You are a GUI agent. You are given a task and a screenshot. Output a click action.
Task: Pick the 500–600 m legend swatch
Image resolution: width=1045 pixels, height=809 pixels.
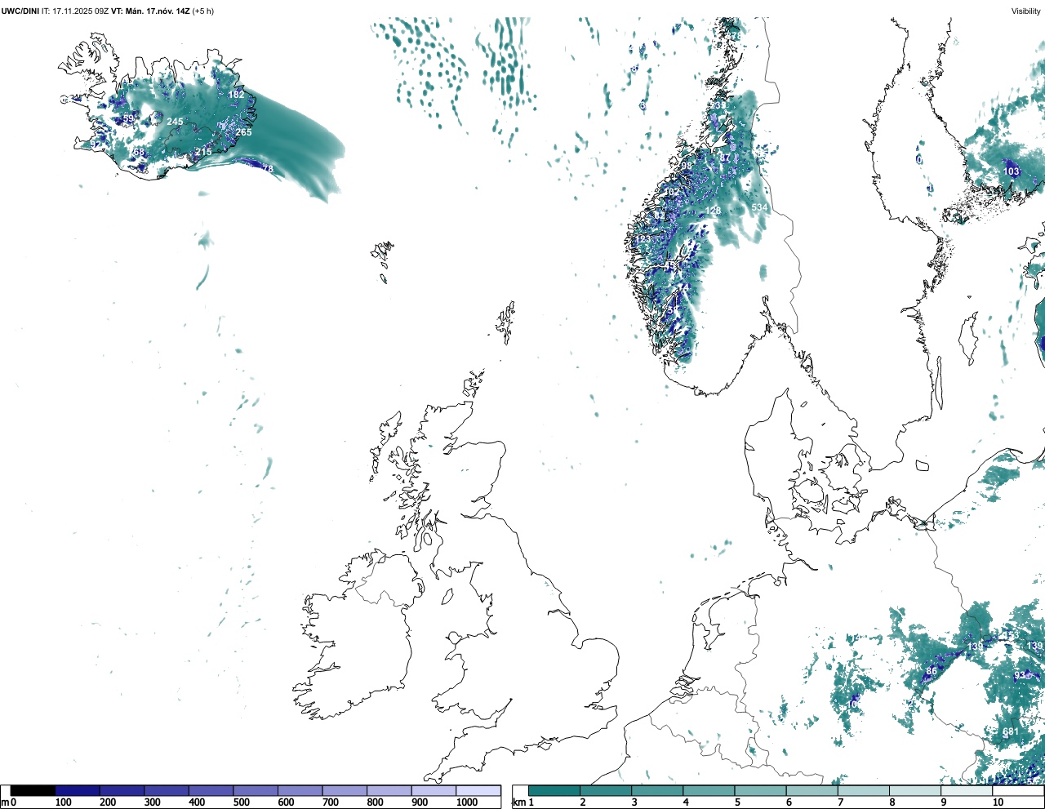pos(256,790)
